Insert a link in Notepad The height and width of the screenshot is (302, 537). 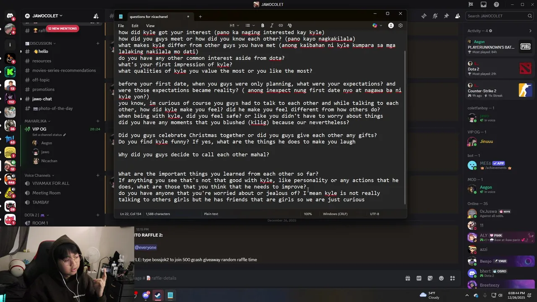click(281, 26)
